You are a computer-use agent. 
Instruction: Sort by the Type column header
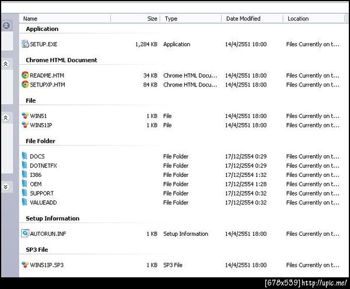coord(191,19)
